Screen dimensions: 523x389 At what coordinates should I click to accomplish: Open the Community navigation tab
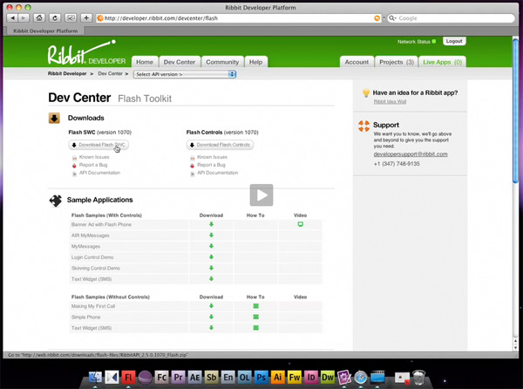click(222, 62)
